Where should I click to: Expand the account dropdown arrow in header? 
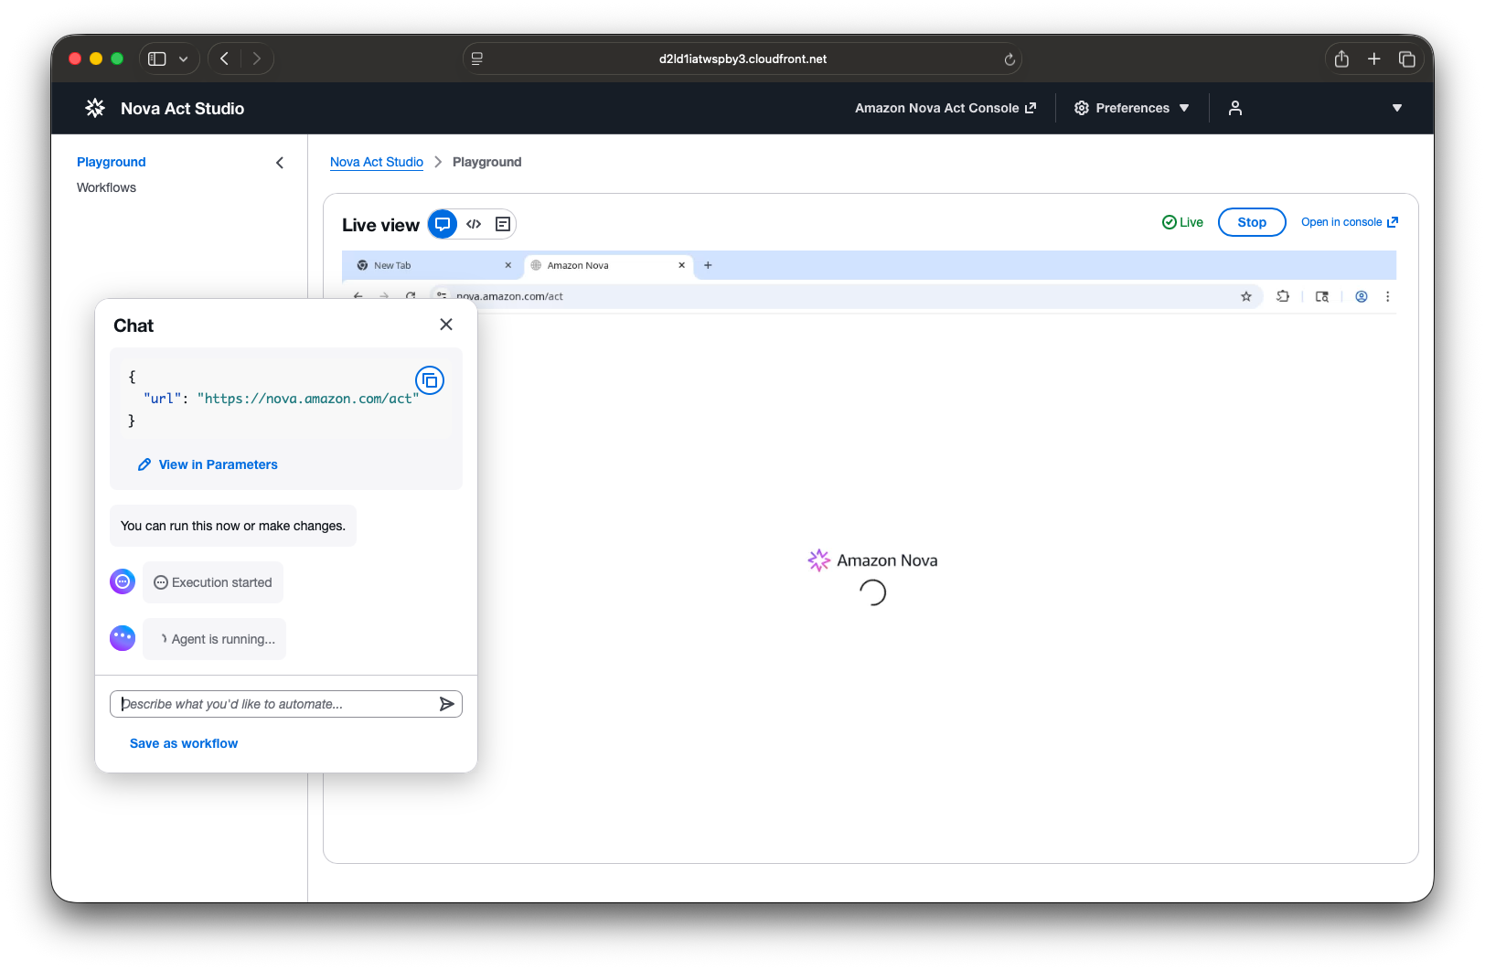pos(1397,108)
